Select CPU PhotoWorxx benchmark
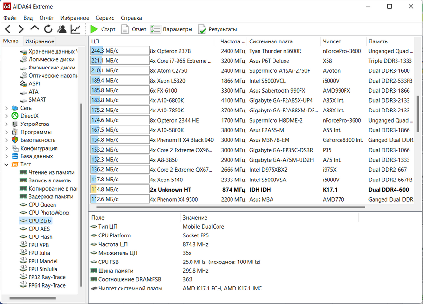This screenshot has height=304, width=423. point(45,213)
